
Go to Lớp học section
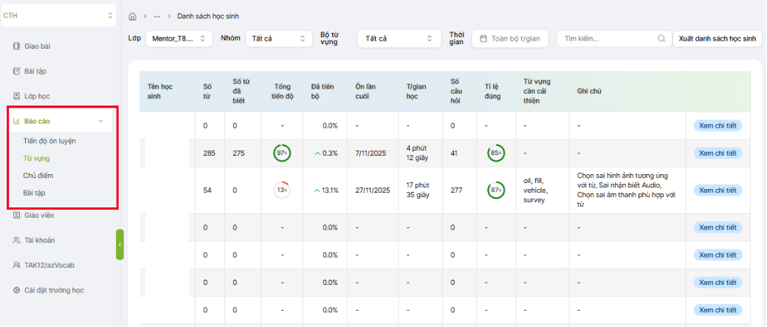point(37,96)
